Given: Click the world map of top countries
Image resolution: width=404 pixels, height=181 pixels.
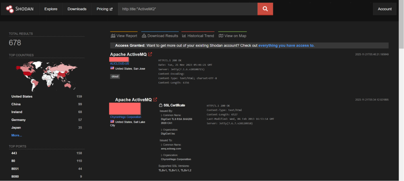Looking at the screenshot, I should pyautogui.click(x=47, y=76).
